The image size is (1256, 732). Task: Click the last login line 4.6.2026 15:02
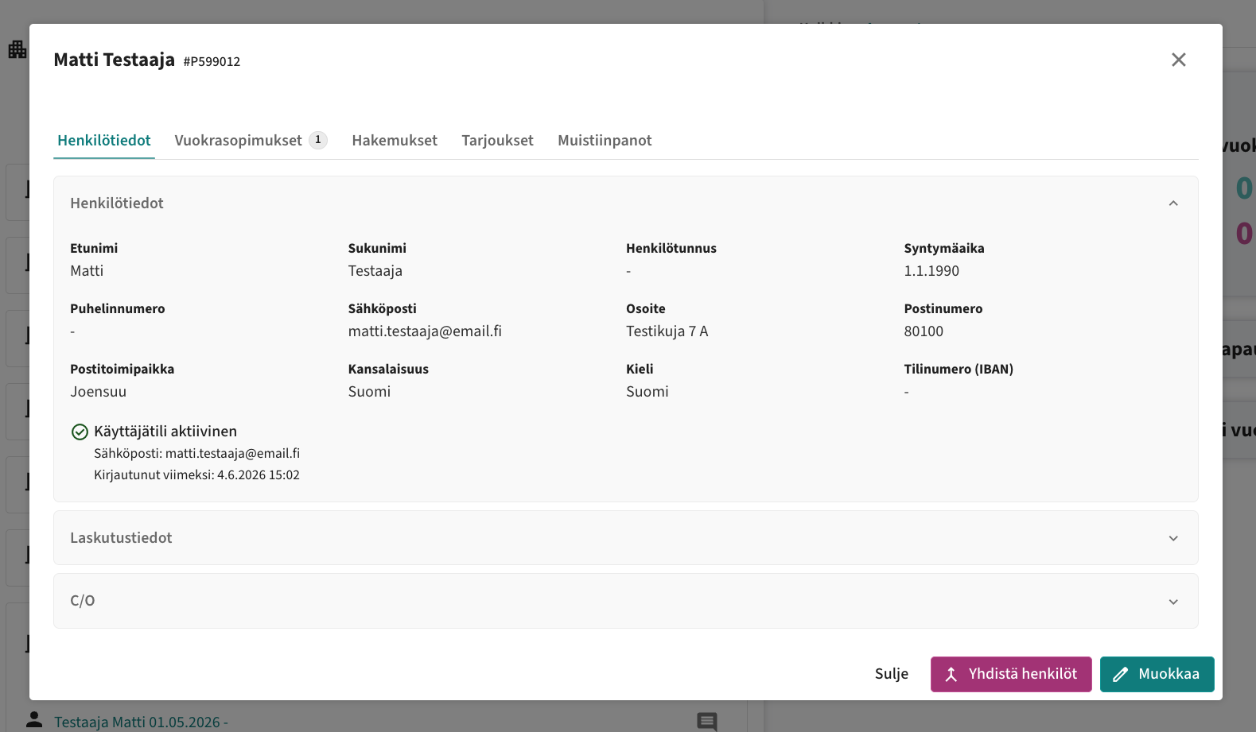pyautogui.click(x=196, y=475)
